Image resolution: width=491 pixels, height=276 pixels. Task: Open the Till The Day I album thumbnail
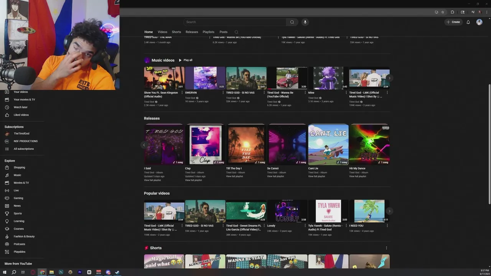[x=246, y=144]
